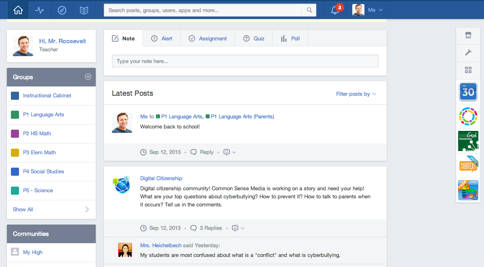Expand reactions on Welcome back post

229,152
